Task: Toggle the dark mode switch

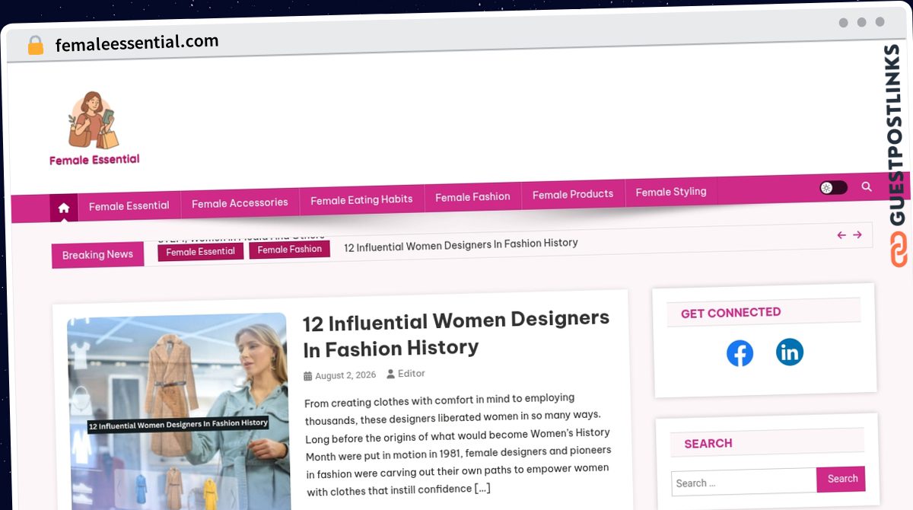Action: coord(833,187)
